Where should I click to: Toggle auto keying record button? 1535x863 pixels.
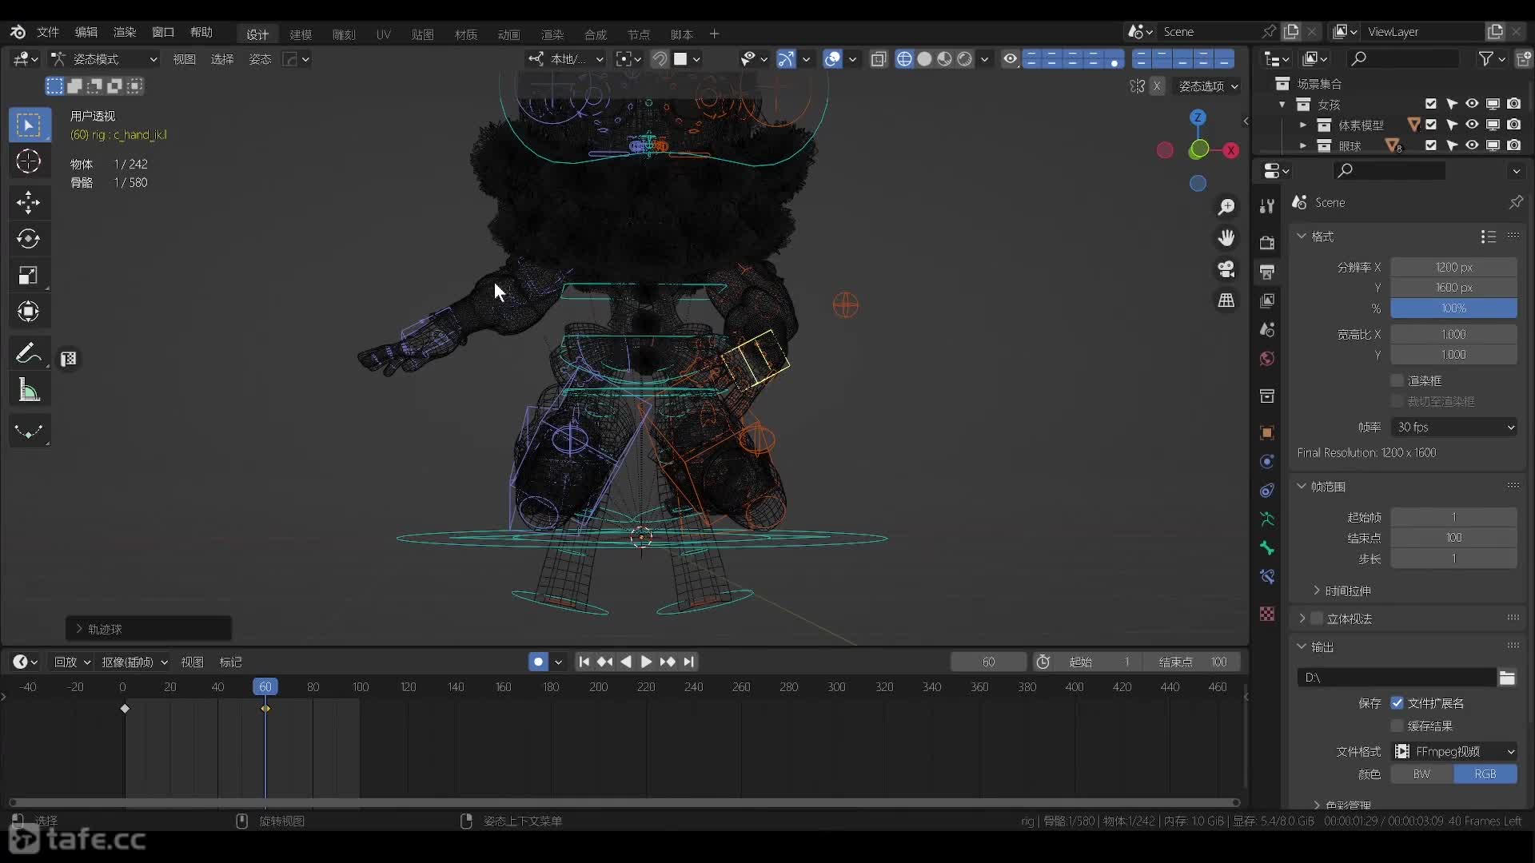538,662
